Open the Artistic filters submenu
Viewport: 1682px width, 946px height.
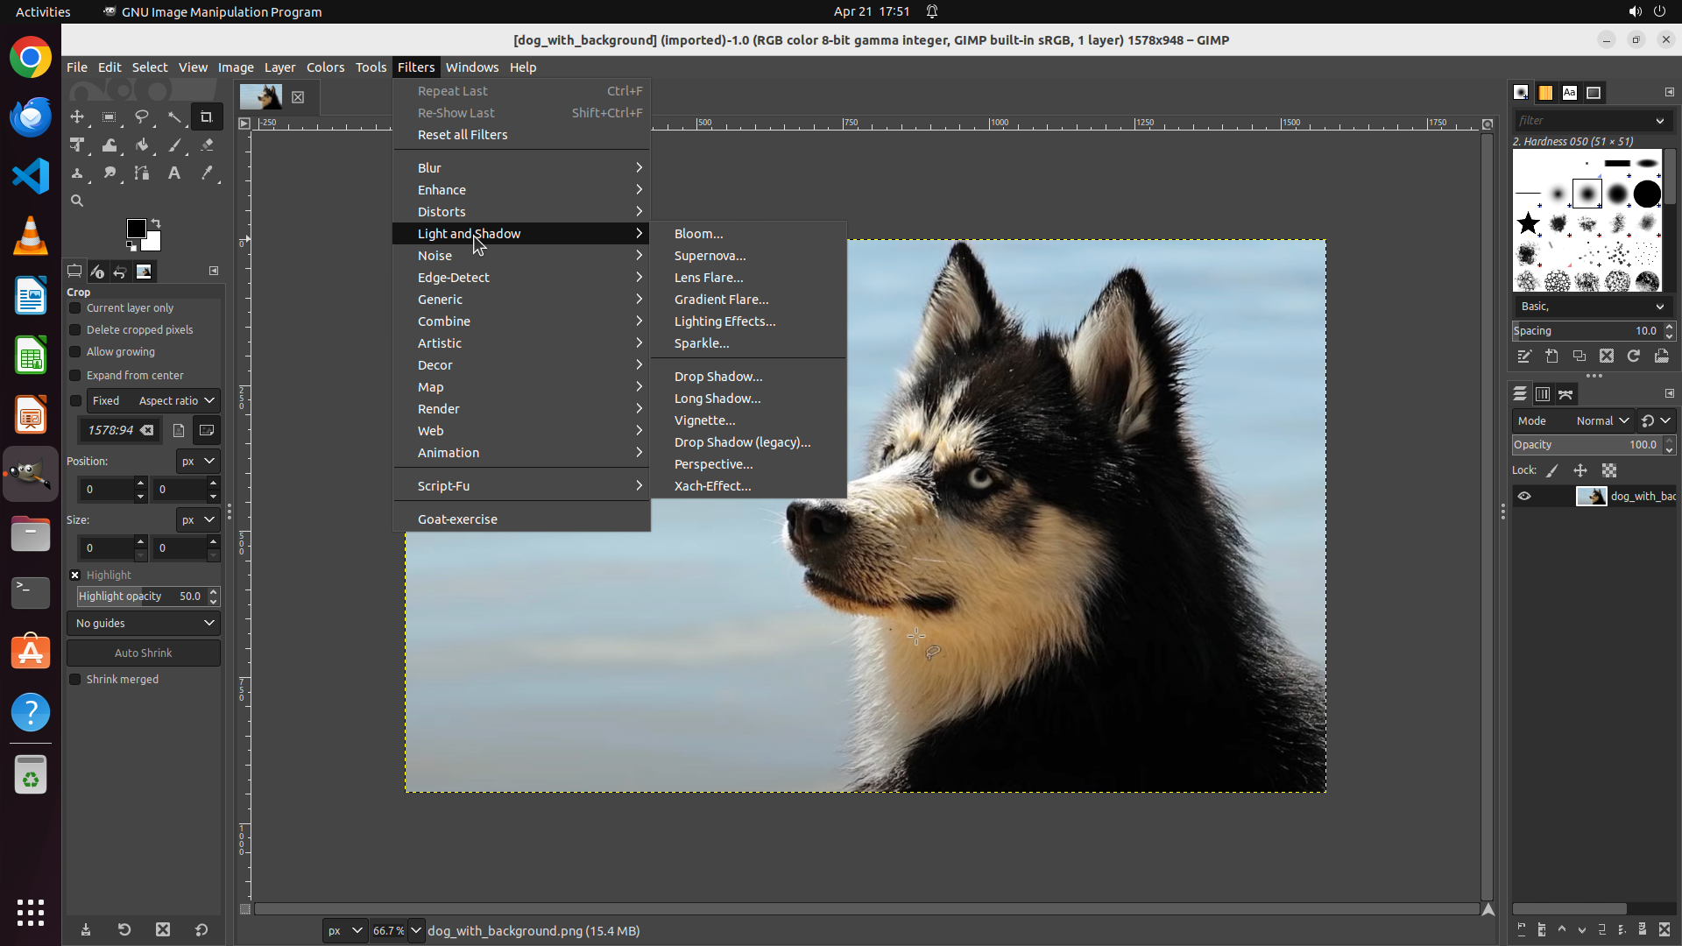pyautogui.click(x=440, y=343)
